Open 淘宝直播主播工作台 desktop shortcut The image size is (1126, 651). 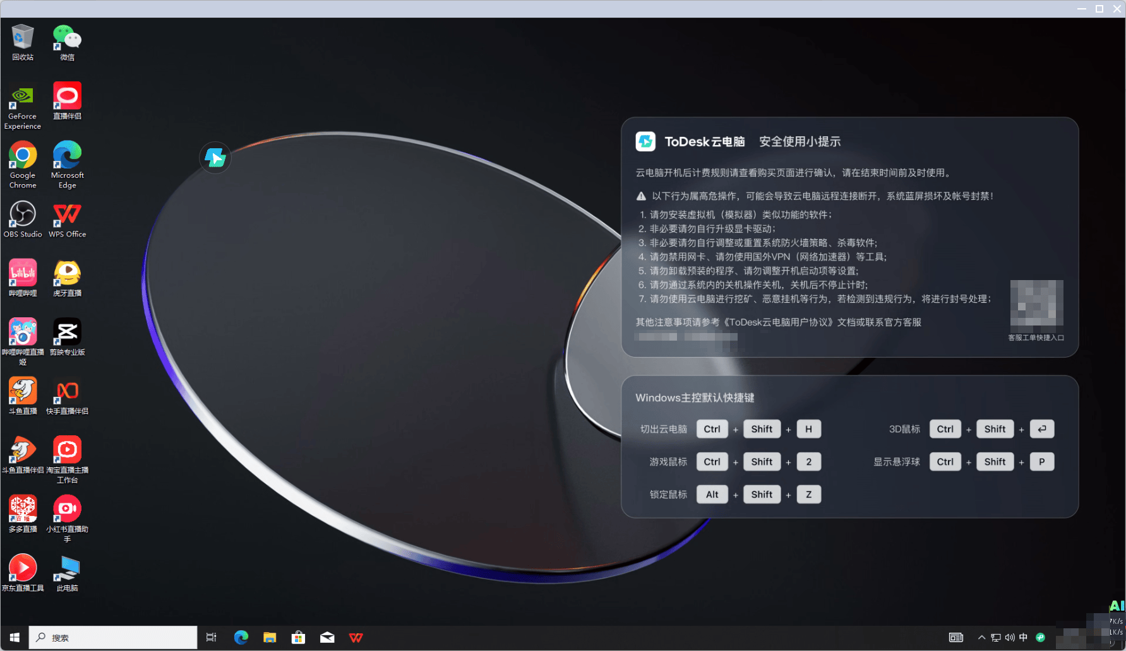point(67,459)
